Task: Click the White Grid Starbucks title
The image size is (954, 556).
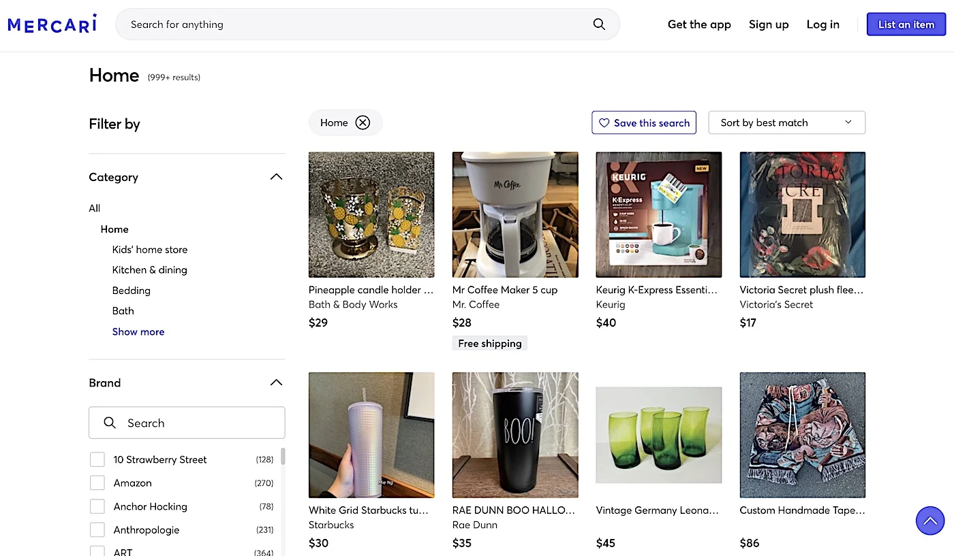Action: pyautogui.click(x=369, y=510)
